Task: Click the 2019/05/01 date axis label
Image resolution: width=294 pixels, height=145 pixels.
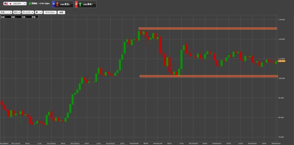Action: (x=252, y=144)
